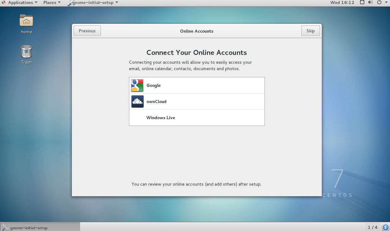The width and height of the screenshot is (390, 231).
Task: Choose the ownCloud cloud icon
Action: click(x=137, y=101)
